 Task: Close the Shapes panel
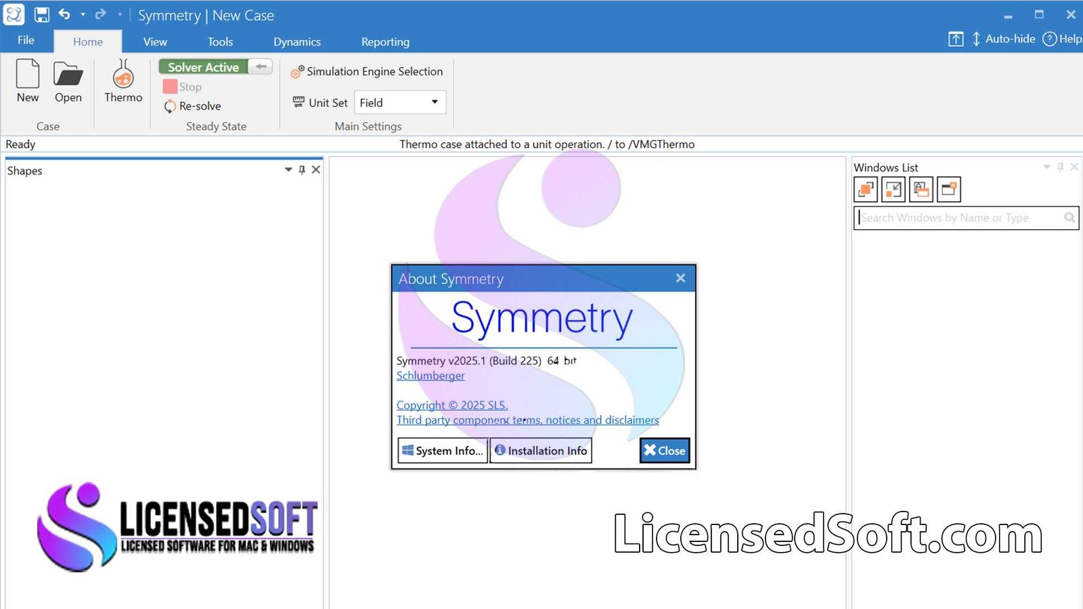pos(316,170)
